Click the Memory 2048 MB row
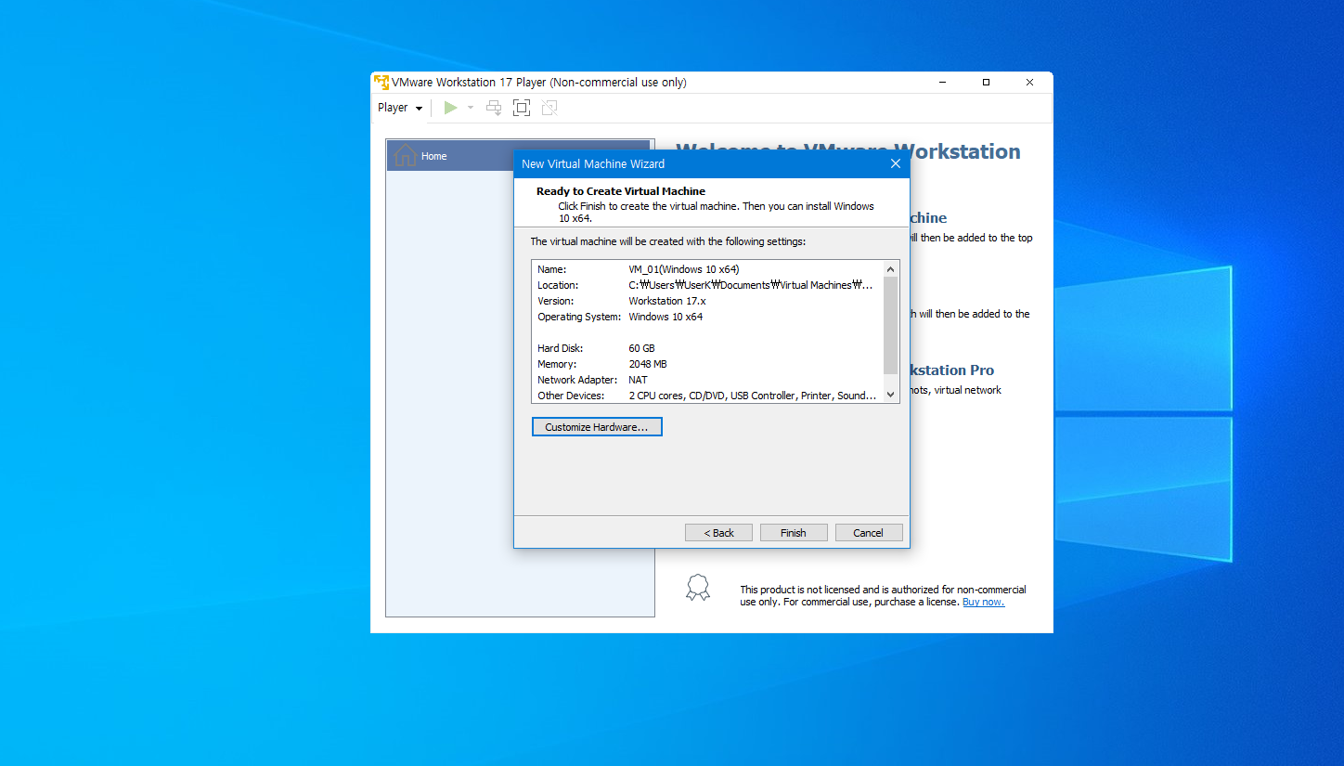The image size is (1344, 766). click(708, 364)
